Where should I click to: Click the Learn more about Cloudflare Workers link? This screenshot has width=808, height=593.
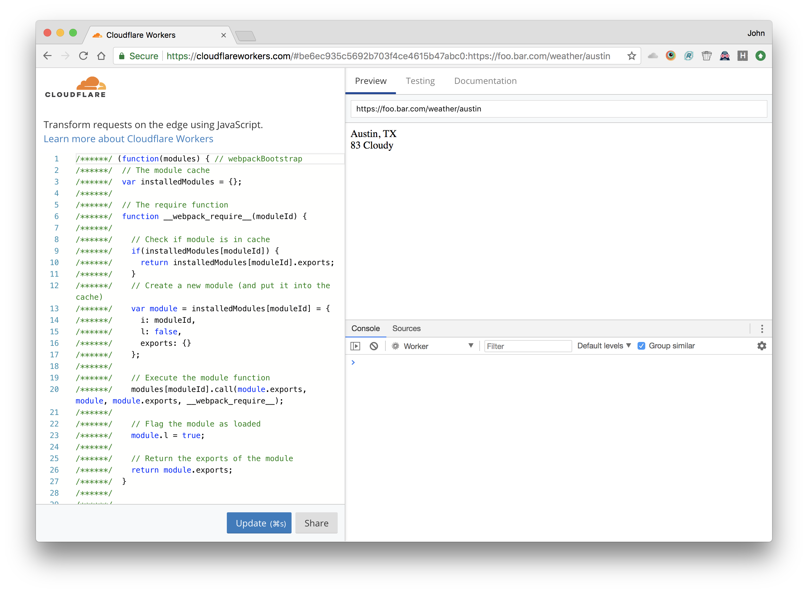[128, 139]
